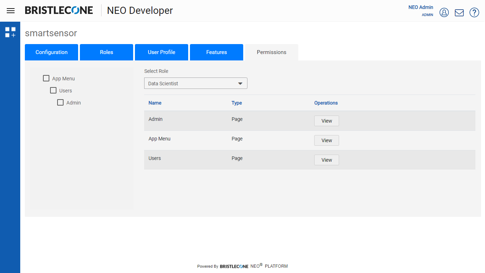The height and width of the screenshot is (273, 485).
Task: Switch to the Roles tab
Action: click(x=107, y=52)
